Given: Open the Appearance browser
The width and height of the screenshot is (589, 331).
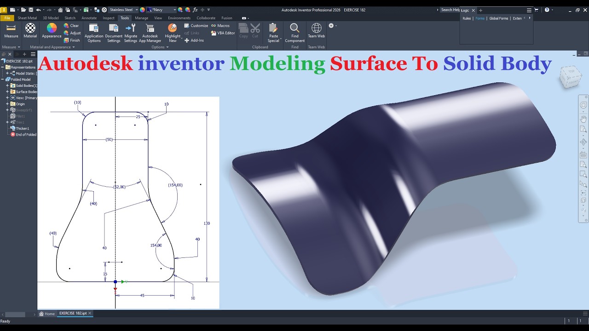Looking at the screenshot, I should point(52,31).
